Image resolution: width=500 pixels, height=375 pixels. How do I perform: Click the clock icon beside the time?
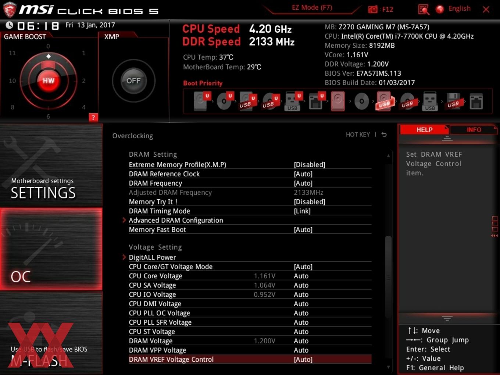pyautogui.click(x=10, y=25)
